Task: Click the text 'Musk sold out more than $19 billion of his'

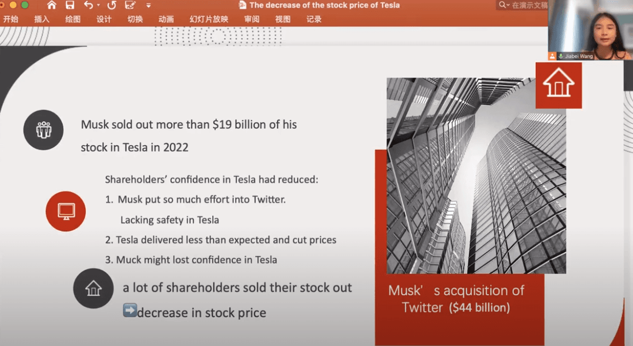Action: point(189,124)
